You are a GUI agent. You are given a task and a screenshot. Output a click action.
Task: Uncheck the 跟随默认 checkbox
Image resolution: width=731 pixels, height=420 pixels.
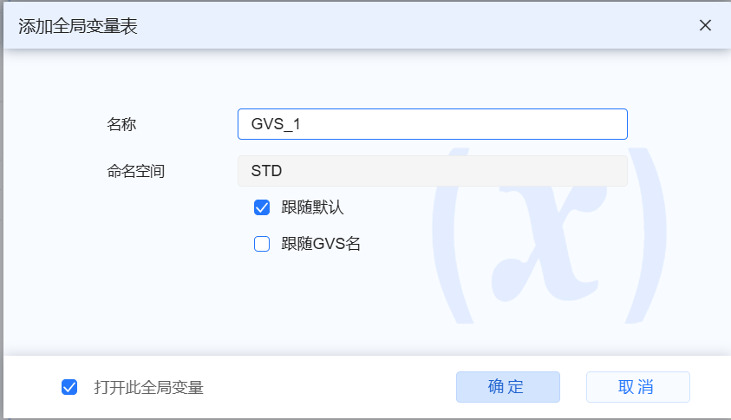tap(262, 207)
